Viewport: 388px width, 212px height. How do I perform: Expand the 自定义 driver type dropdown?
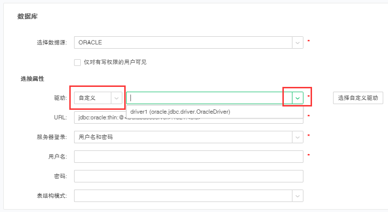click(116, 98)
